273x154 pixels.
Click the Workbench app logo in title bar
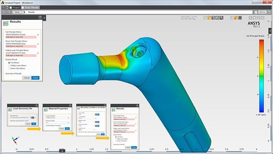[x=3, y=3]
